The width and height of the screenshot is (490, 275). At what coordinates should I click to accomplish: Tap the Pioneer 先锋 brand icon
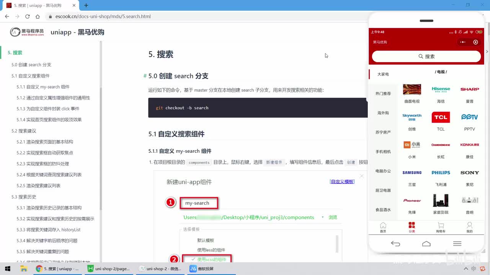coord(412,201)
